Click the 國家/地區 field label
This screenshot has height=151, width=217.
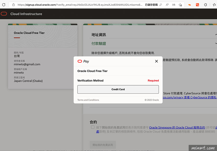pyautogui.click(x=19, y=53)
